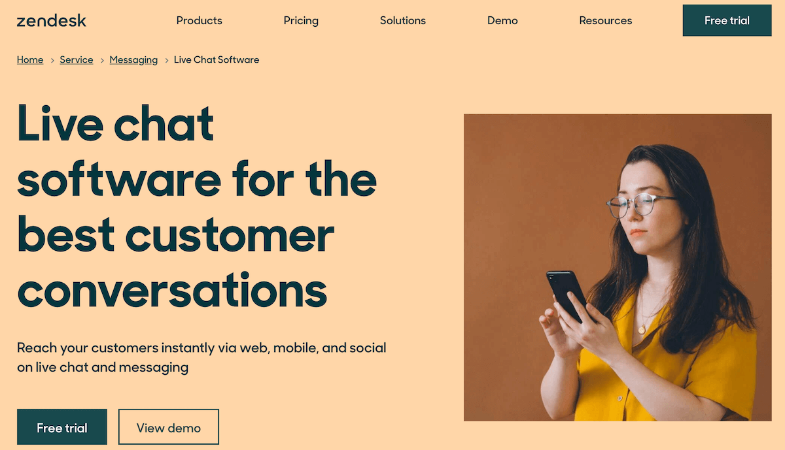This screenshot has width=785, height=450.
Task: Navigate to the Messaging breadcrumb link
Action: click(x=133, y=59)
